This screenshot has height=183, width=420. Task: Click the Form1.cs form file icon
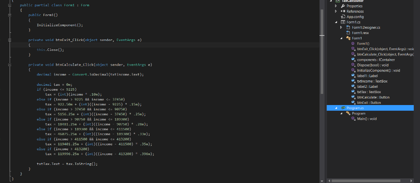tap(343, 22)
